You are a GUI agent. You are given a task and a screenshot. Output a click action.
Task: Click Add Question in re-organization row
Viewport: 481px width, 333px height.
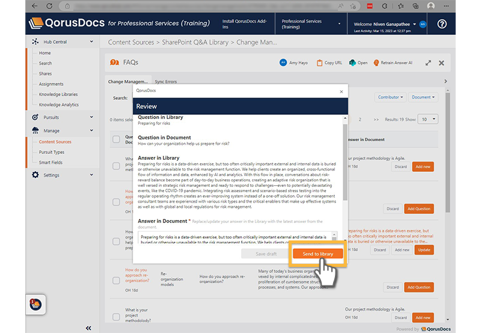click(x=418, y=287)
